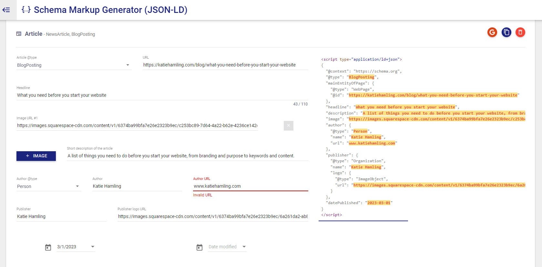The width and height of the screenshot is (542, 267).
Task: Click the 'Invalid URL' error message
Action: [203, 195]
